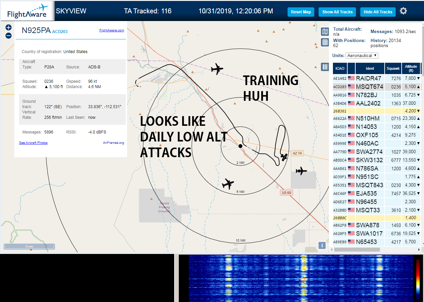Sort table by Squawk column header
The width and height of the screenshot is (424, 302).
(x=393, y=68)
